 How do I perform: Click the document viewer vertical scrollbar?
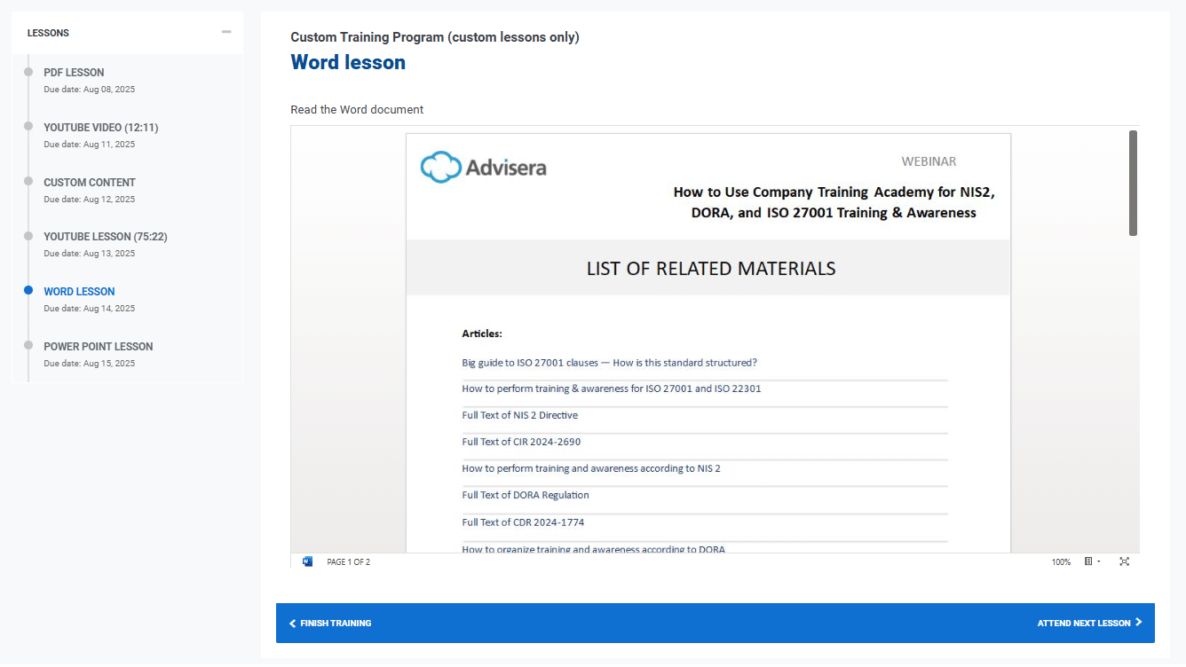pos(1133,183)
